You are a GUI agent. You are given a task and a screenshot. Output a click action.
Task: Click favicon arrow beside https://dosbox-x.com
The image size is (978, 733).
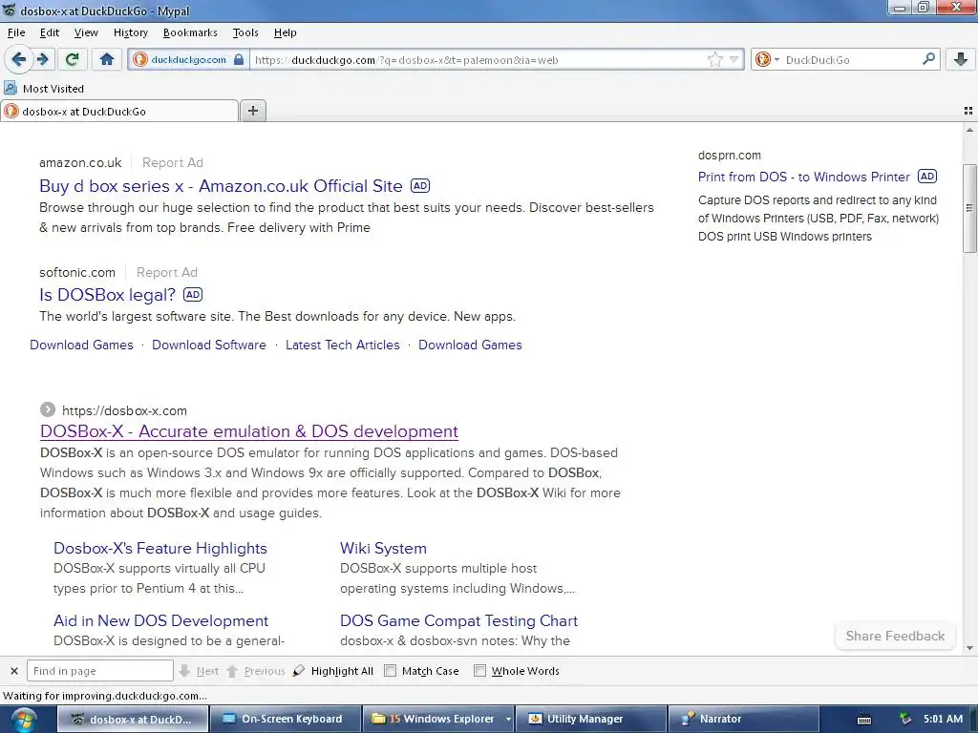[x=48, y=409]
